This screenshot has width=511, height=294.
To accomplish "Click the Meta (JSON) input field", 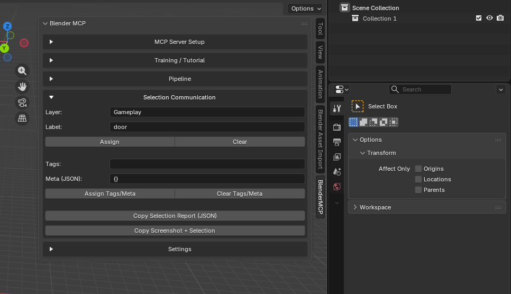I will click(x=207, y=179).
